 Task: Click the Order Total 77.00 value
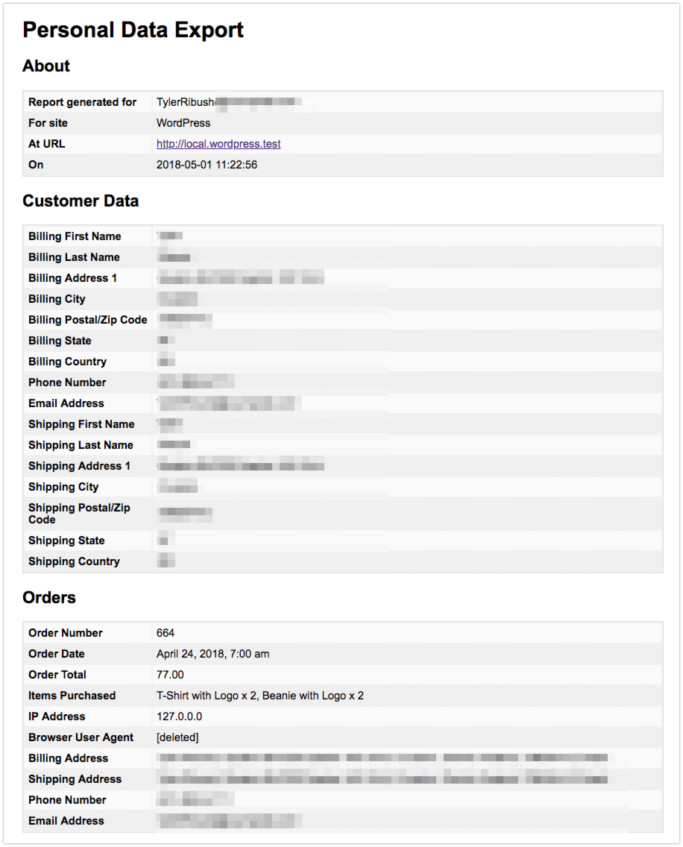(x=170, y=675)
